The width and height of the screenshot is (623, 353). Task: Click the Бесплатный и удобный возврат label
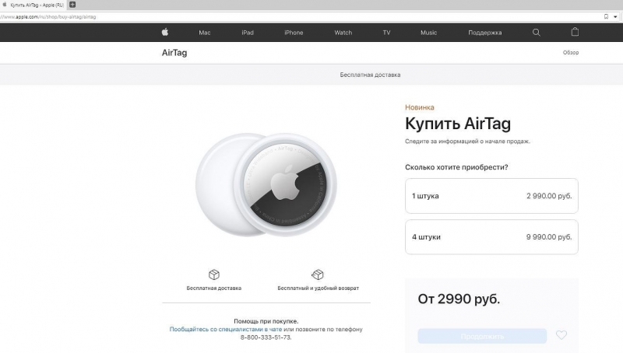[x=318, y=288]
